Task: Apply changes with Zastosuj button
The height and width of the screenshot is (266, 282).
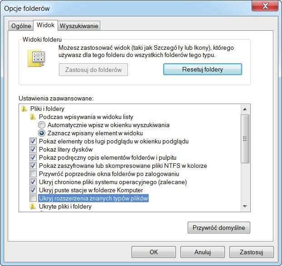Action: pyautogui.click(x=252, y=252)
